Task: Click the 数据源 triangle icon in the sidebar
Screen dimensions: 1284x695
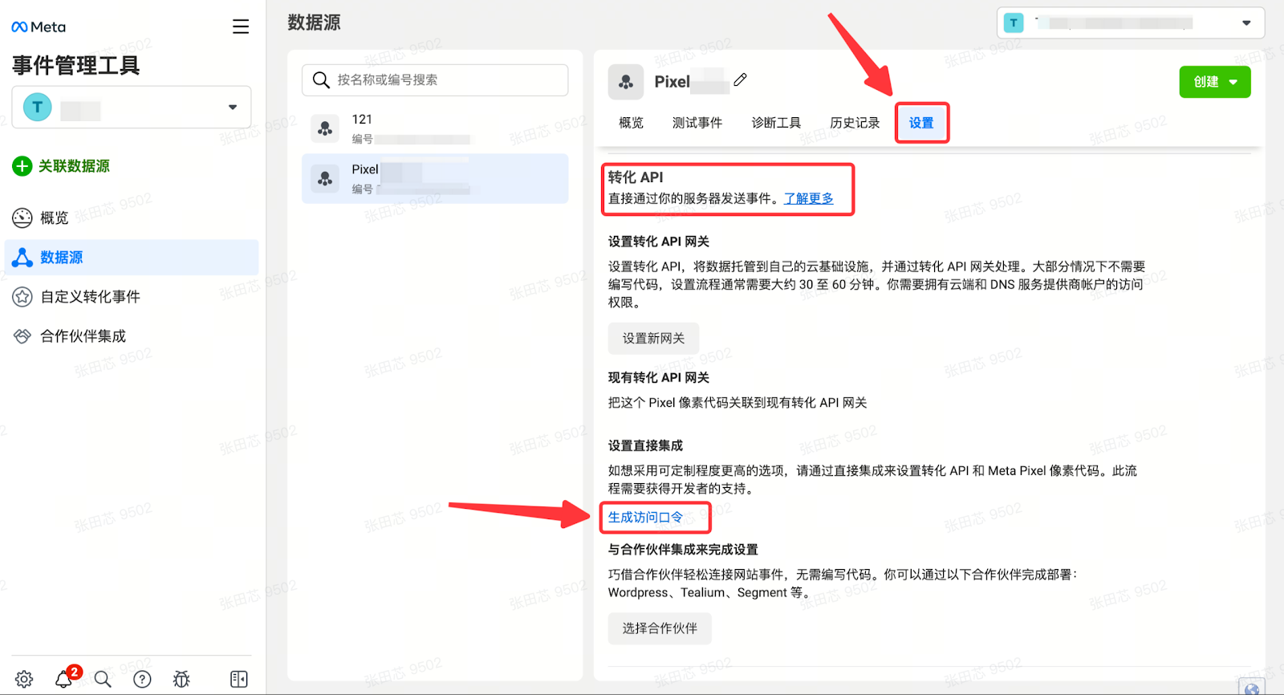Action: coord(22,258)
